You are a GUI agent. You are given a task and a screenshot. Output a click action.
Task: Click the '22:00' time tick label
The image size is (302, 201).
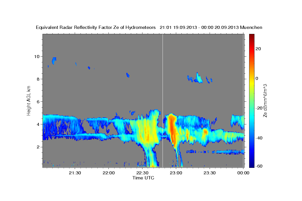109,173
